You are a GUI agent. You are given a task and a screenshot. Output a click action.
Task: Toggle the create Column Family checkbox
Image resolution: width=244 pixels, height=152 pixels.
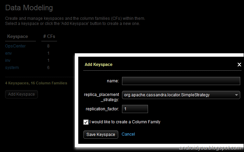86,122
